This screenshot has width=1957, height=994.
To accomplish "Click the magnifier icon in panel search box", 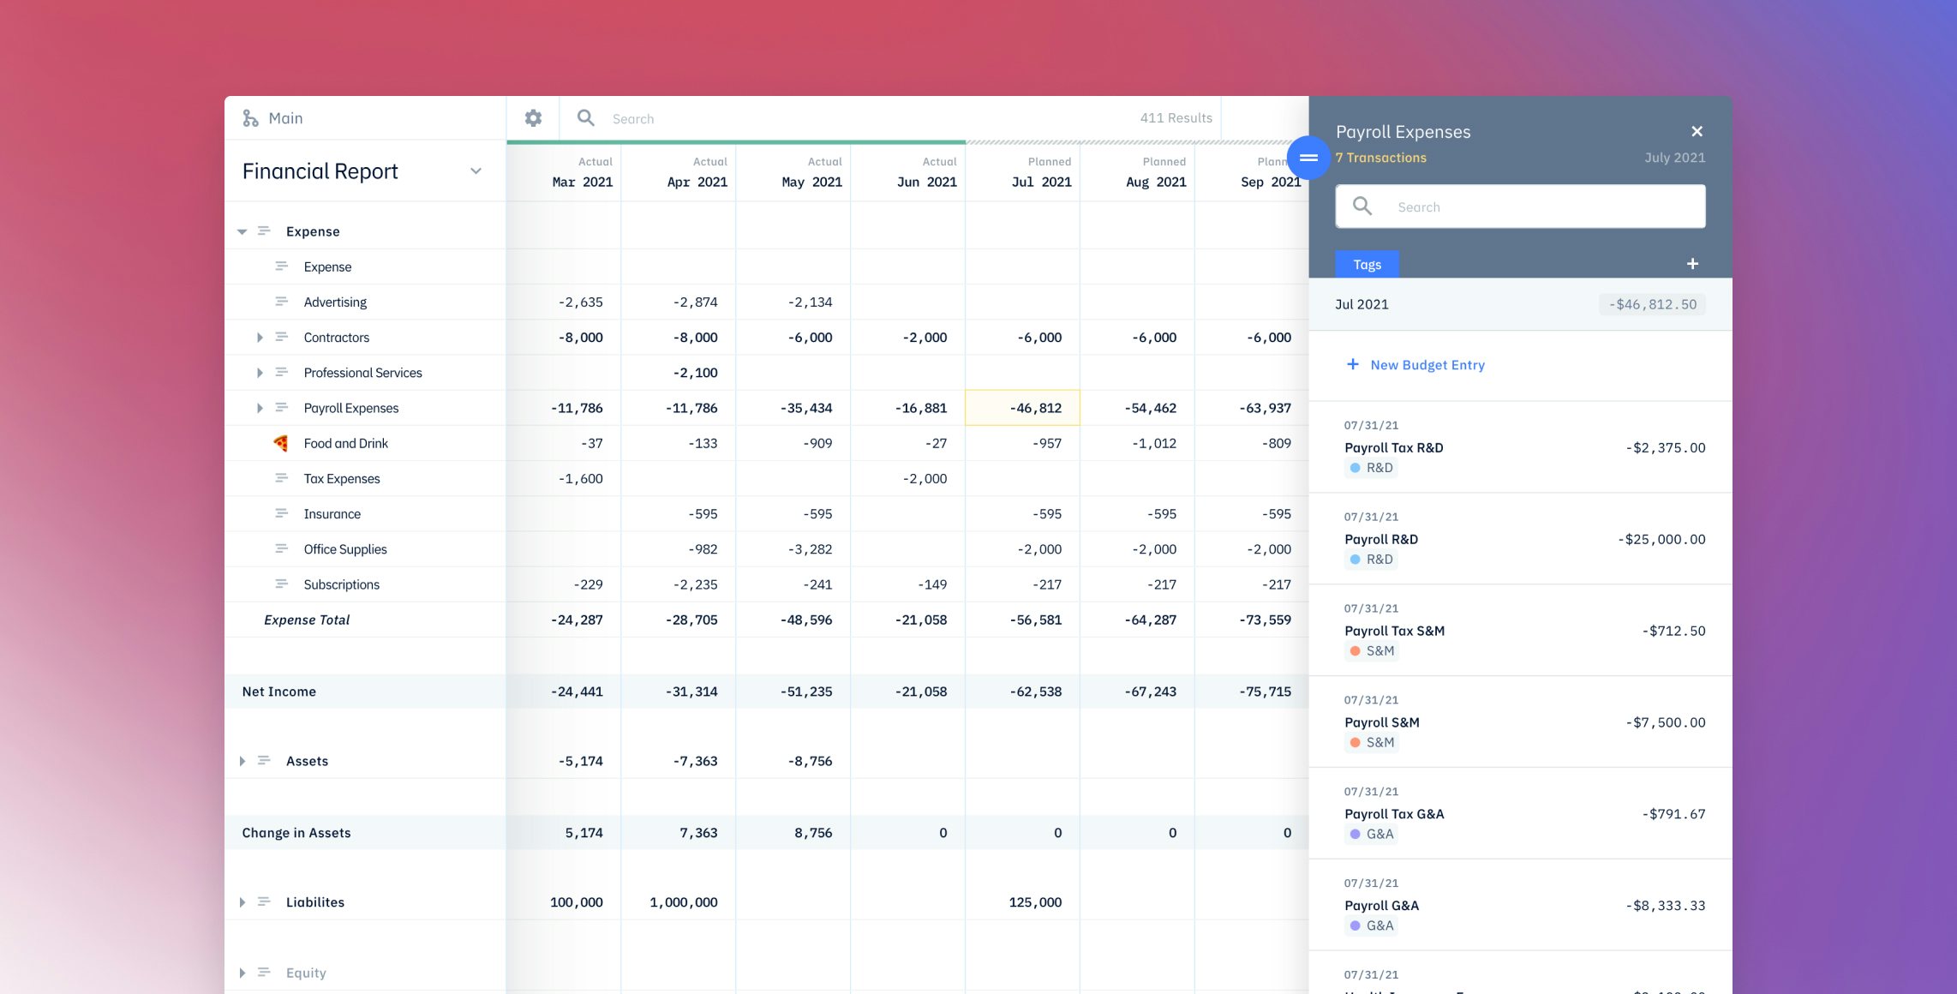I will [1362, 207].
